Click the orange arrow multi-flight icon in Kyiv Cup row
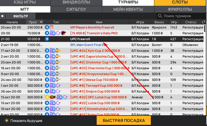Screen dimensions: 207x126 pyautogui.click(x=58, y=51)
